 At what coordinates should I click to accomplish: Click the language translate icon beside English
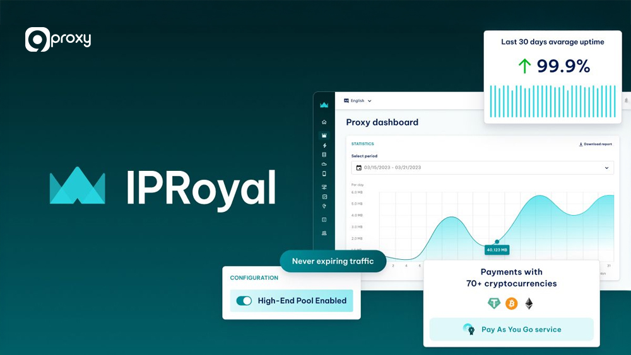pyautogui.click(x=346, y=101)
